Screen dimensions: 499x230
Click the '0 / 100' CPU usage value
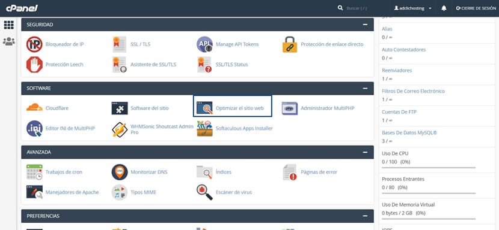390,162
